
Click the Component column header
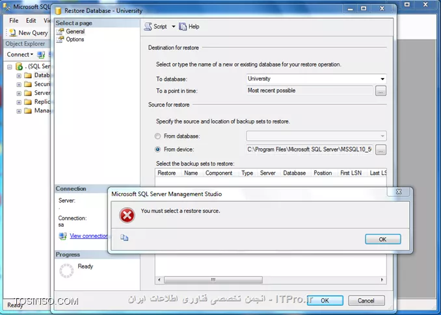point(219,173)
